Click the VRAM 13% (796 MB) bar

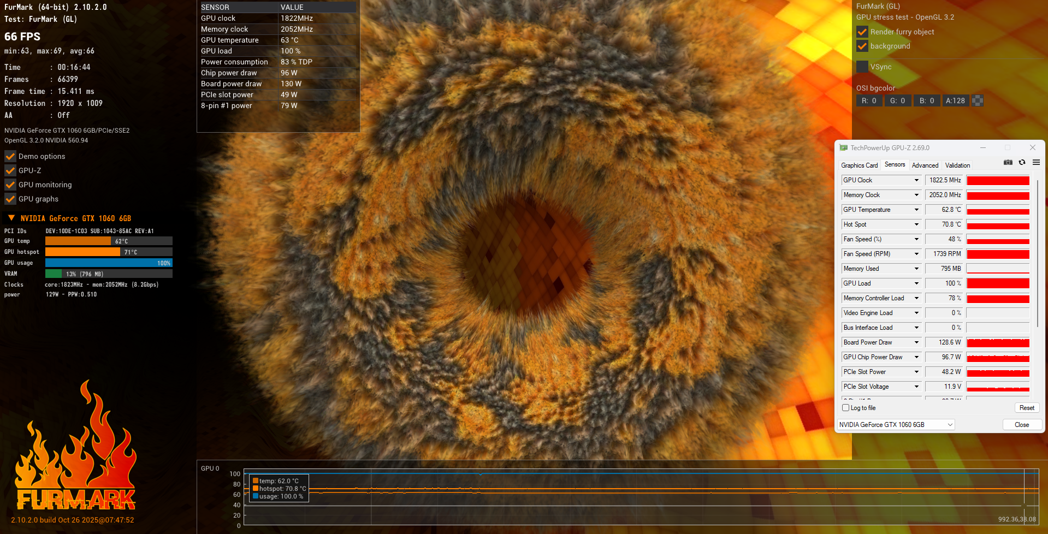tap(109, 274)
